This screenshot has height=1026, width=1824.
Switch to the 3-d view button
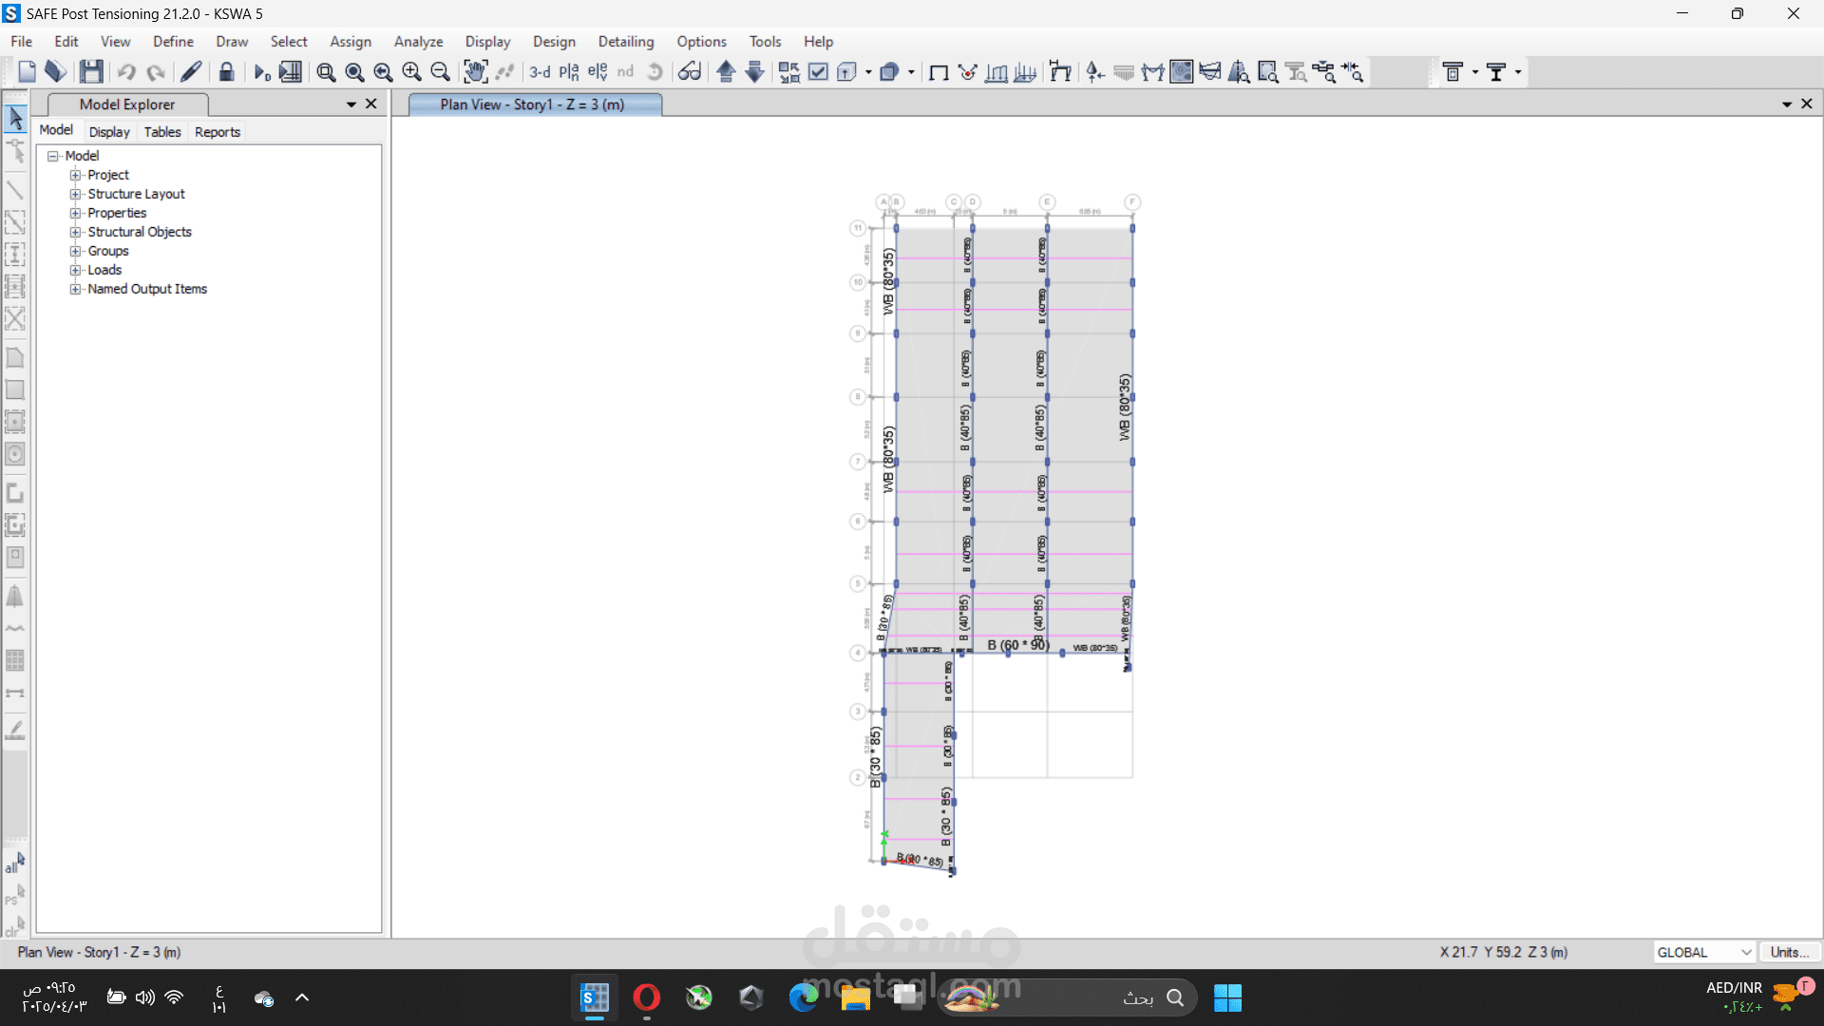[x=540, y=72]
